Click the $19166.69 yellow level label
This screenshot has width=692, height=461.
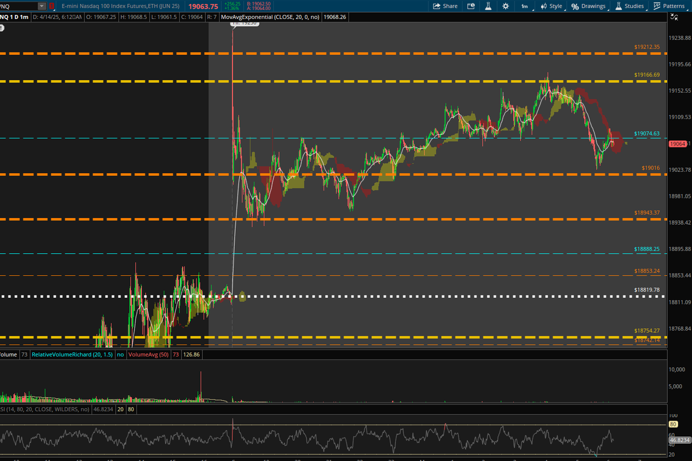point(646,75)
